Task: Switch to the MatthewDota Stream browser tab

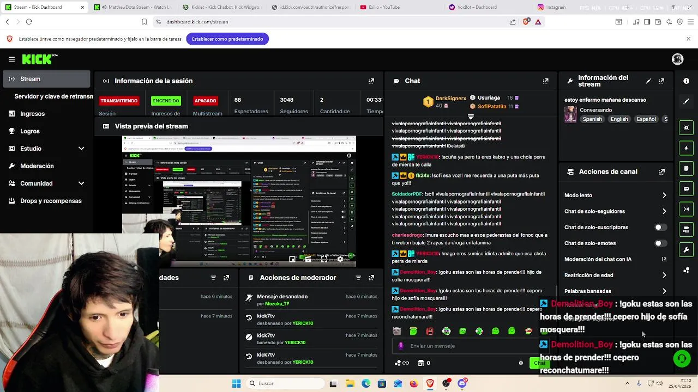Action: (133, 7)
